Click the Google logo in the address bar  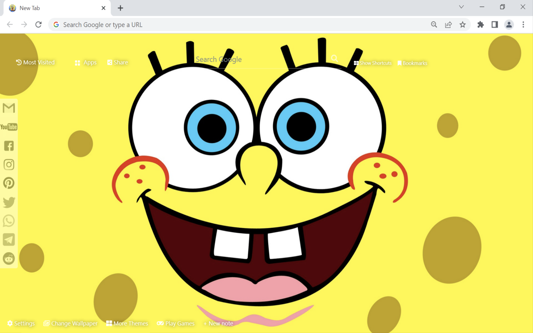pos(56,25)
